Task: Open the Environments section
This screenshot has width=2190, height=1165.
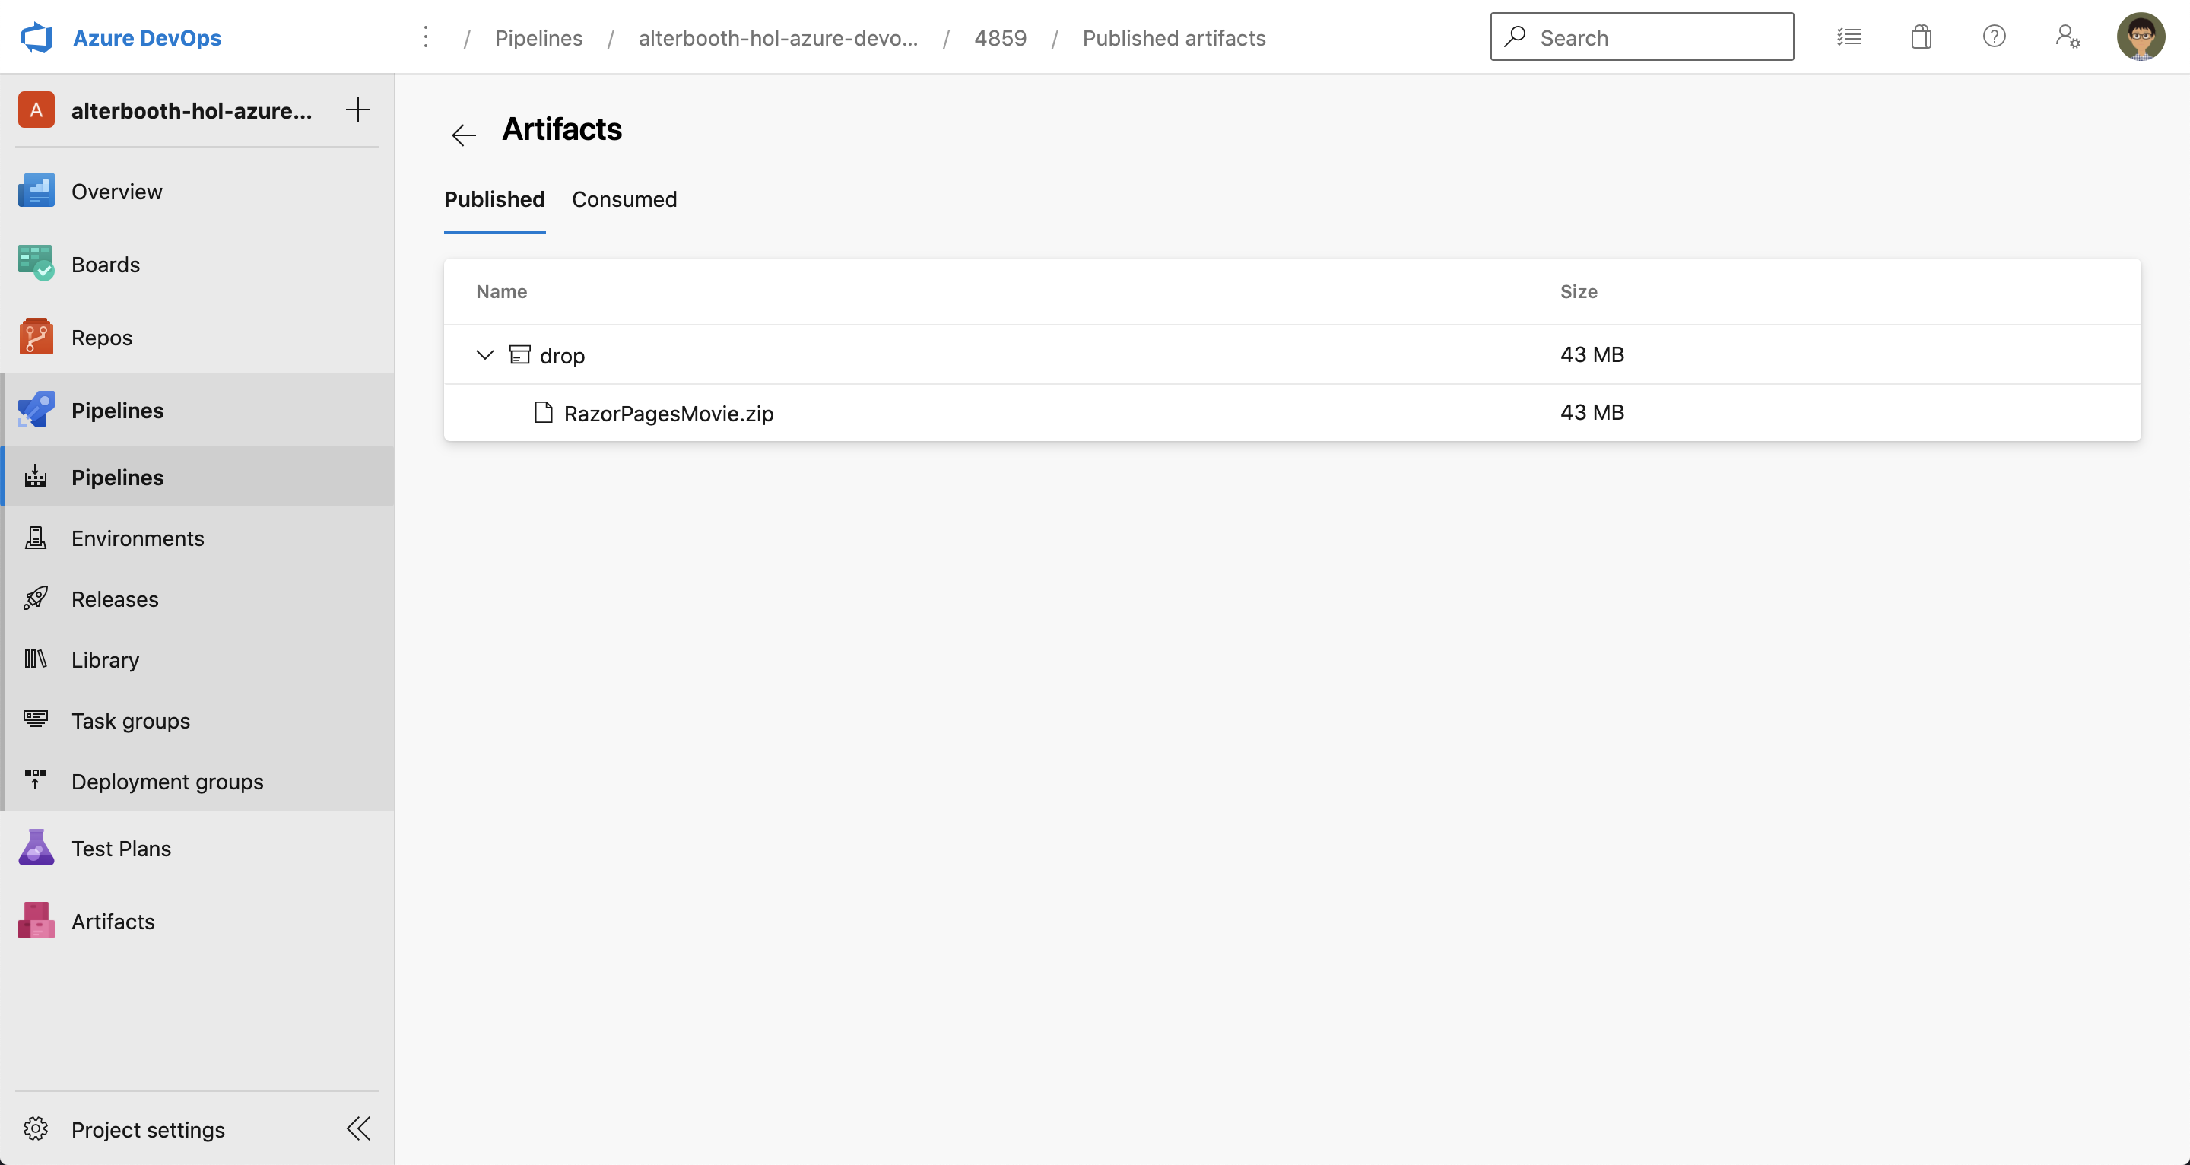Action: [x=138, y=536]
